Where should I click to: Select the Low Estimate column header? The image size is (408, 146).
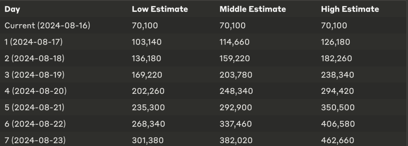pos(160,9)
